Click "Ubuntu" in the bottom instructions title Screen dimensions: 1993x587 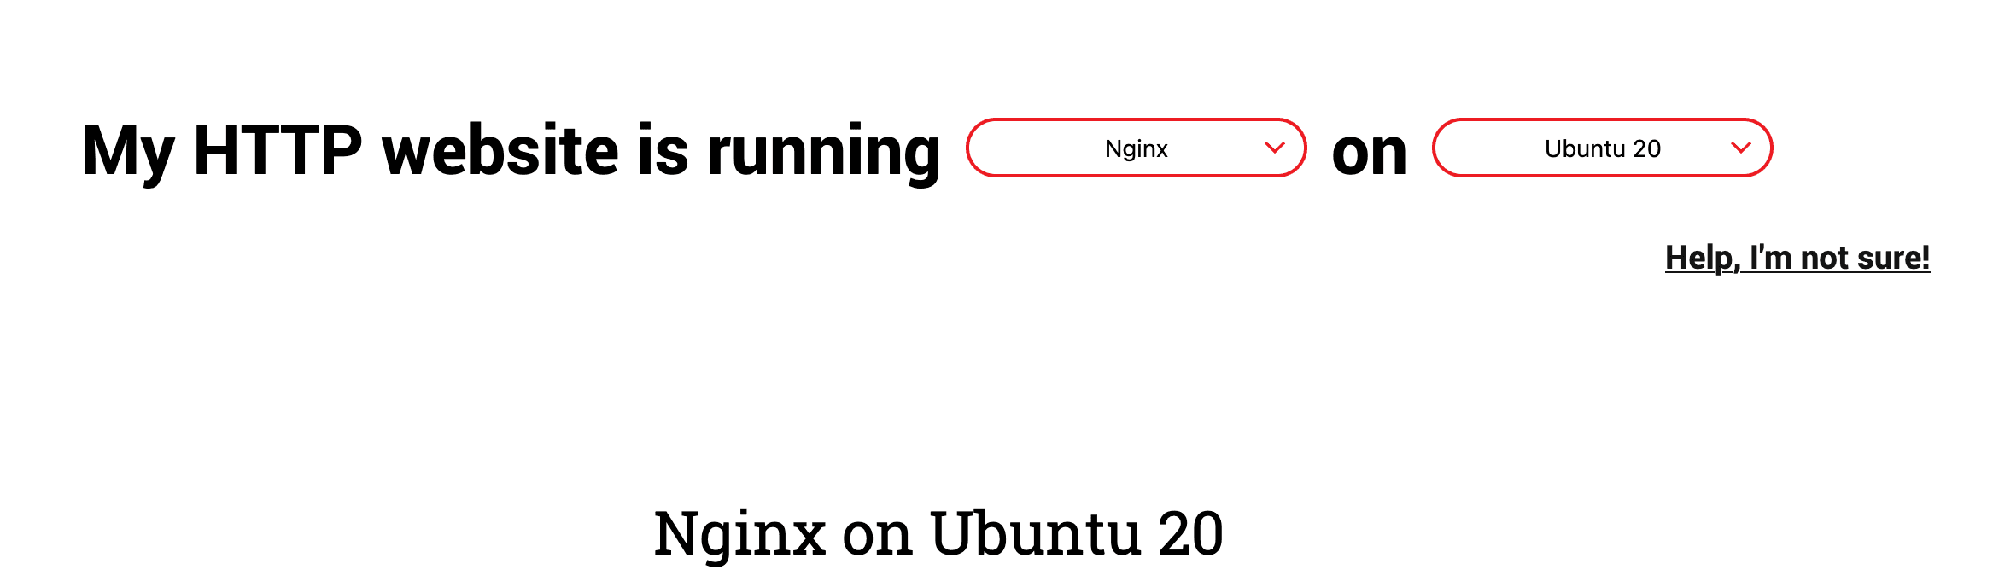1035,533
